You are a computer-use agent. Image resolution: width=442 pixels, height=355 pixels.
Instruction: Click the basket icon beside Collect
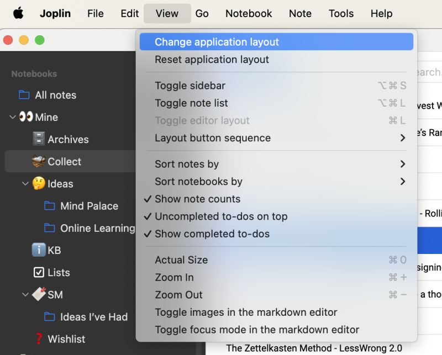[x=38, y=161]
